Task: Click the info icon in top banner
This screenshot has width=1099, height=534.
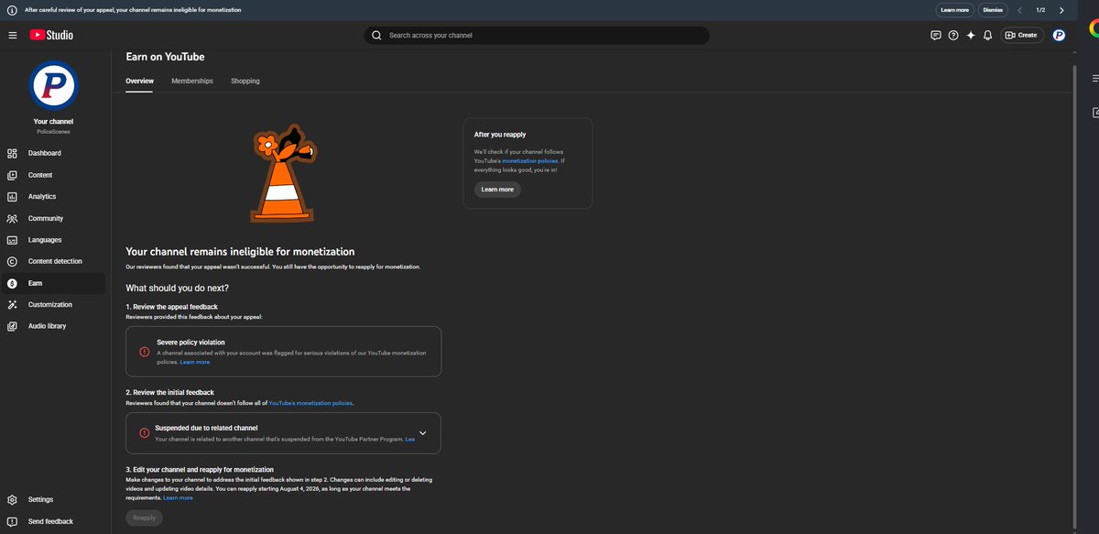Action: (12, 10)
